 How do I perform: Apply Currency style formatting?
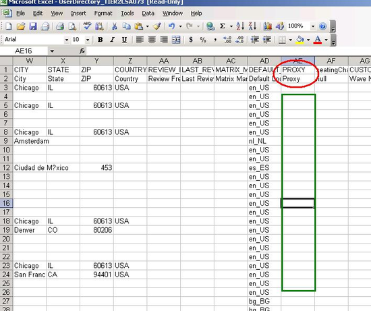coord(191,40)
